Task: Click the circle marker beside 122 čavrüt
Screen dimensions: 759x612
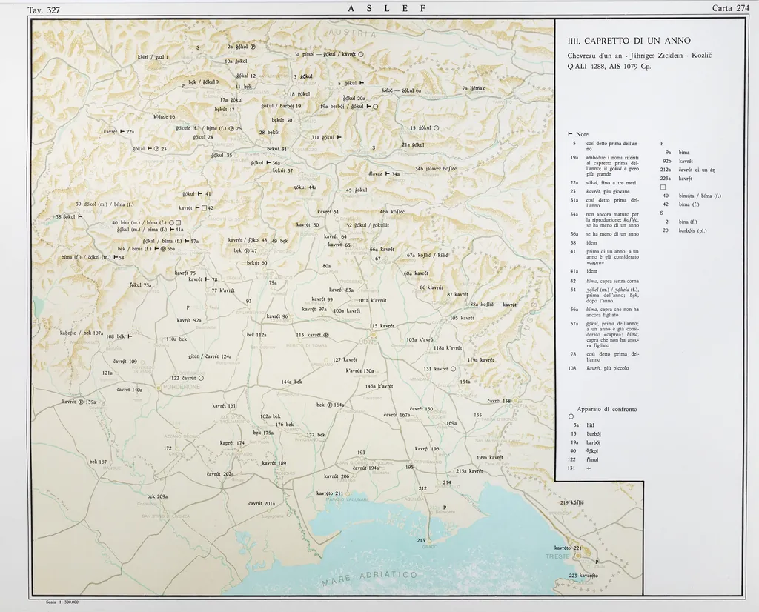Action: click(x=201, y=378)
